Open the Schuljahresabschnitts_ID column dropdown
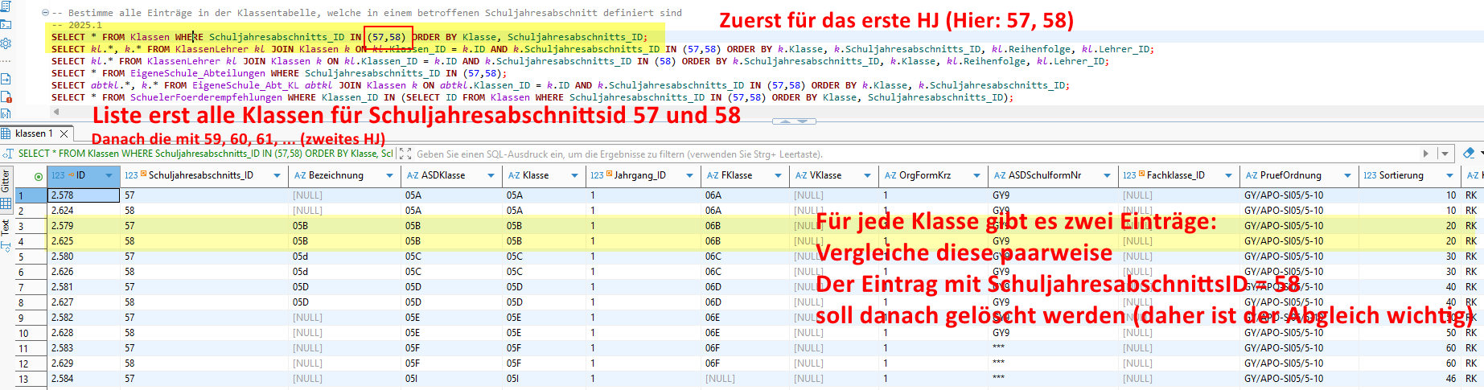1484x390 pixels. (277, 175)
